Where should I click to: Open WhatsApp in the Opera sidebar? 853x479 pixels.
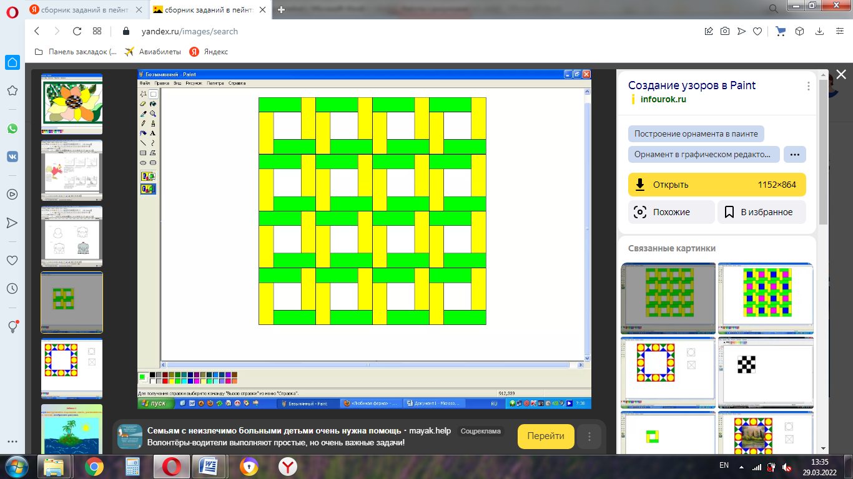(x=12, y=128)
